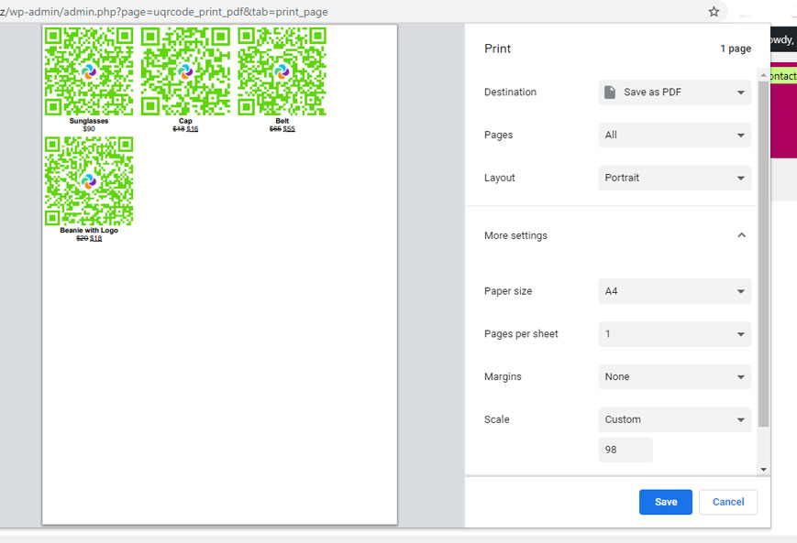Screen dimensions: 797x543
Task: Collapse the More settings section
Action: (741, 235)
